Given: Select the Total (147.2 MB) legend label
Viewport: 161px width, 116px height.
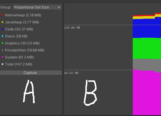Looking at the screenshot, I should [19, 64].
